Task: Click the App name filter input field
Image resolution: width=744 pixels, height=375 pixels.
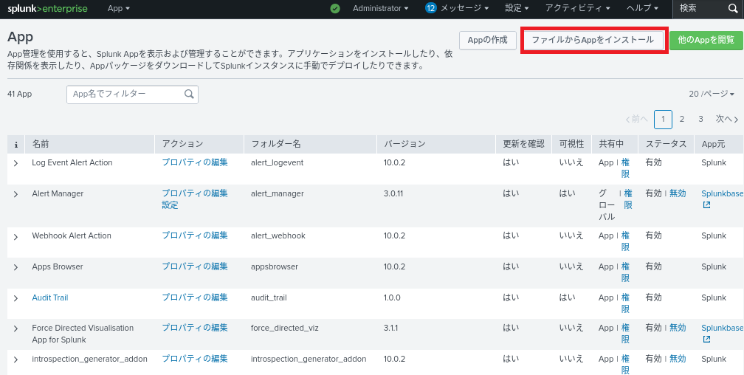Action: point(125,94)
